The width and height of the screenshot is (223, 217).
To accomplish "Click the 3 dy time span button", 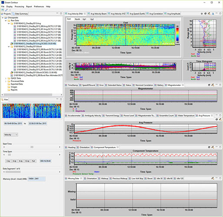I will pos(8,161).
